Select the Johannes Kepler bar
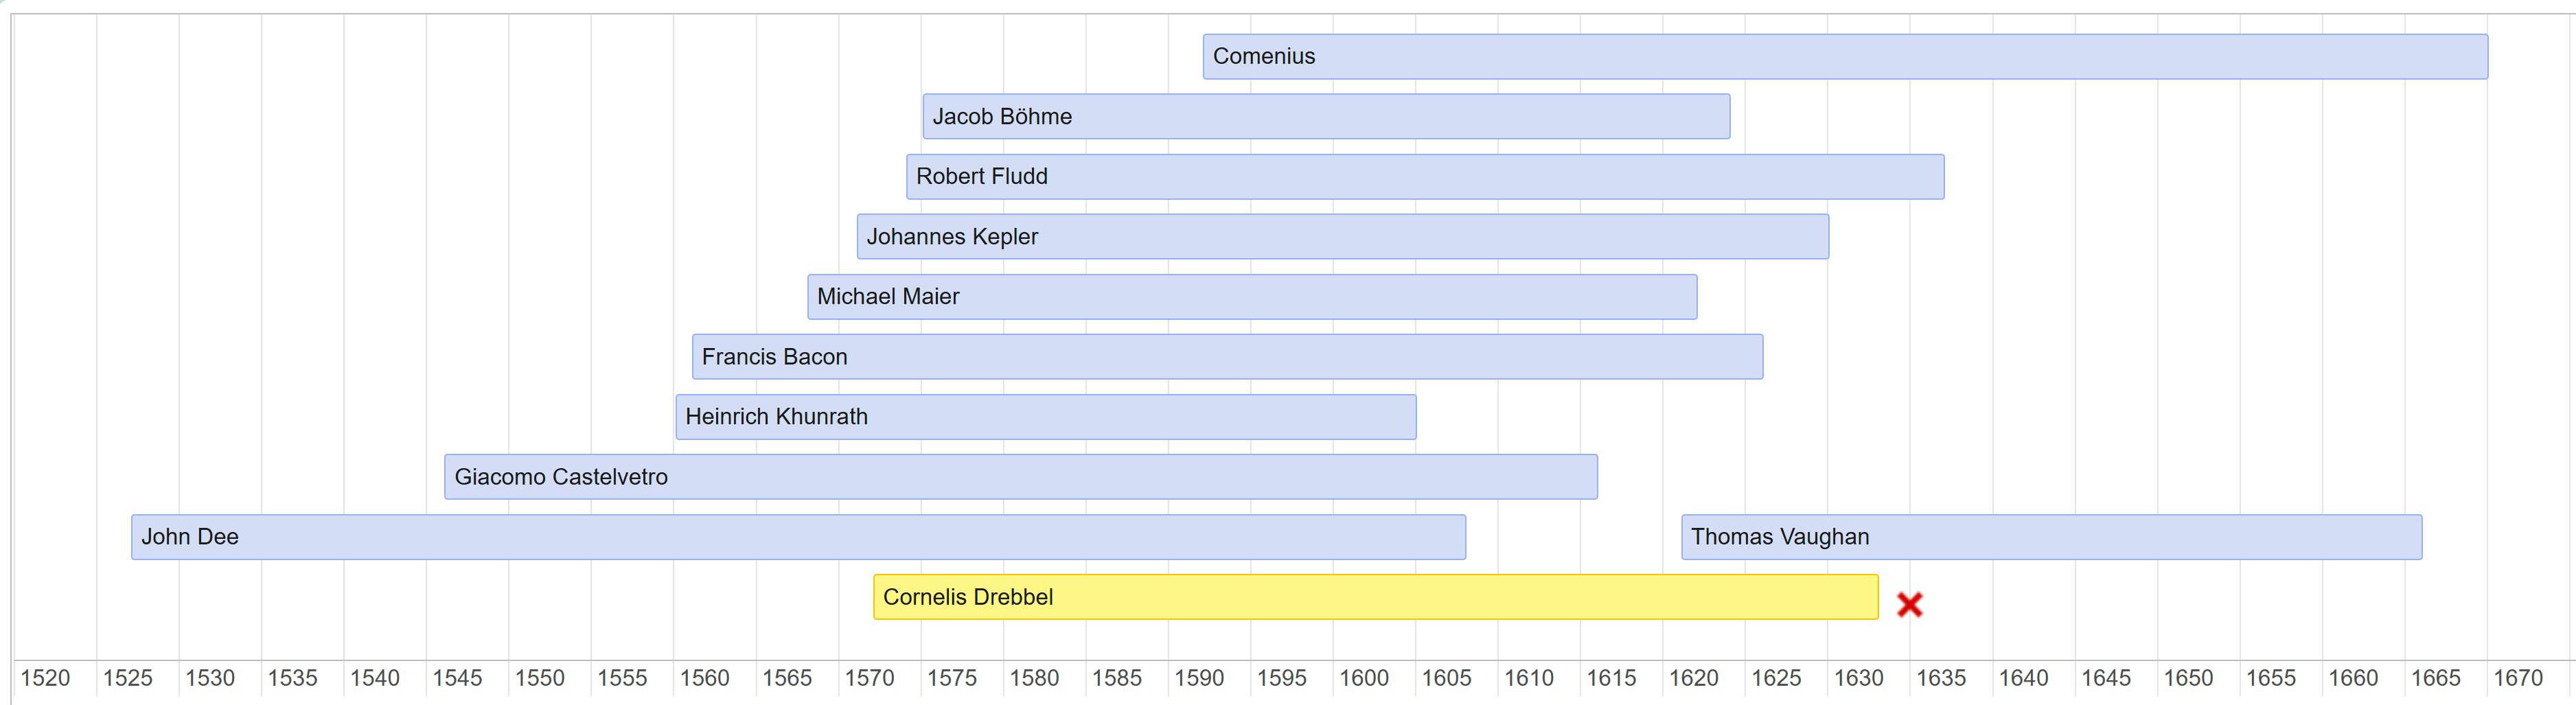Screen dimensions: 2576x705 point(1342,237)
